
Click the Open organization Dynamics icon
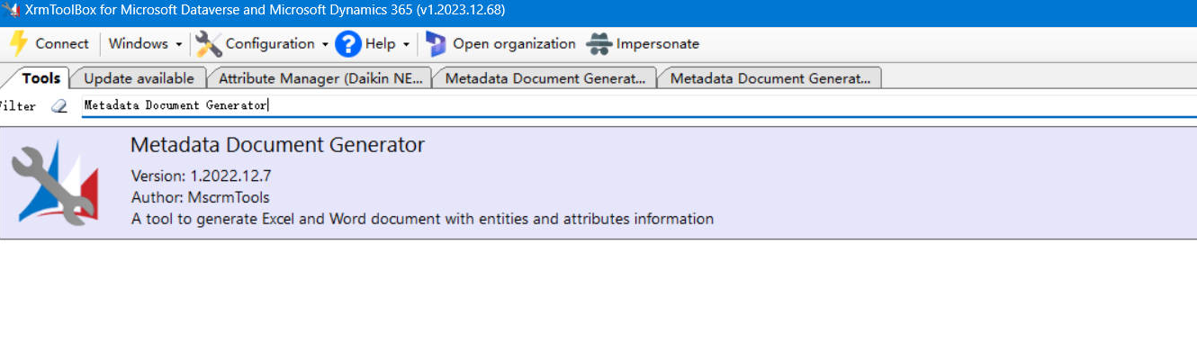click(x=436, y=43)
